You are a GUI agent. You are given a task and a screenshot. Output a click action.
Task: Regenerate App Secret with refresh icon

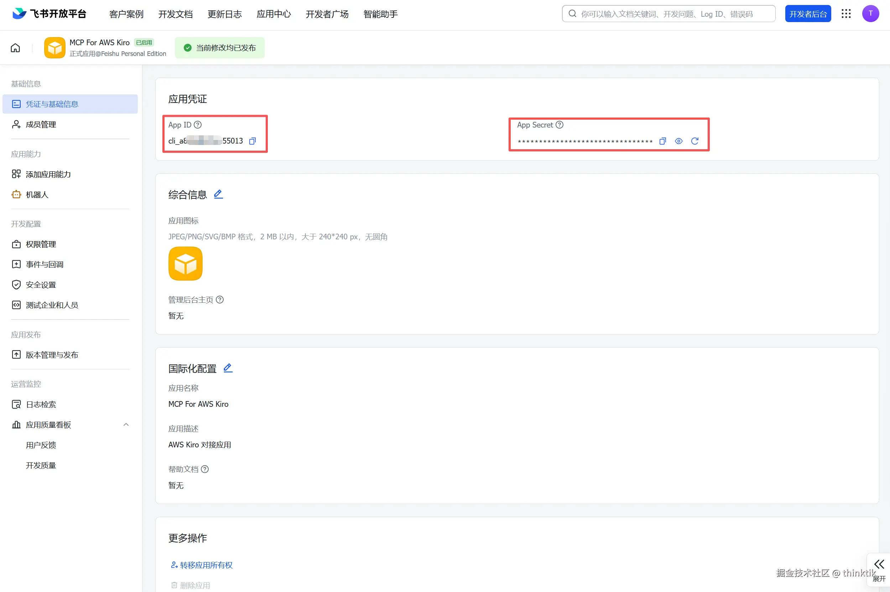click(694, 141)
